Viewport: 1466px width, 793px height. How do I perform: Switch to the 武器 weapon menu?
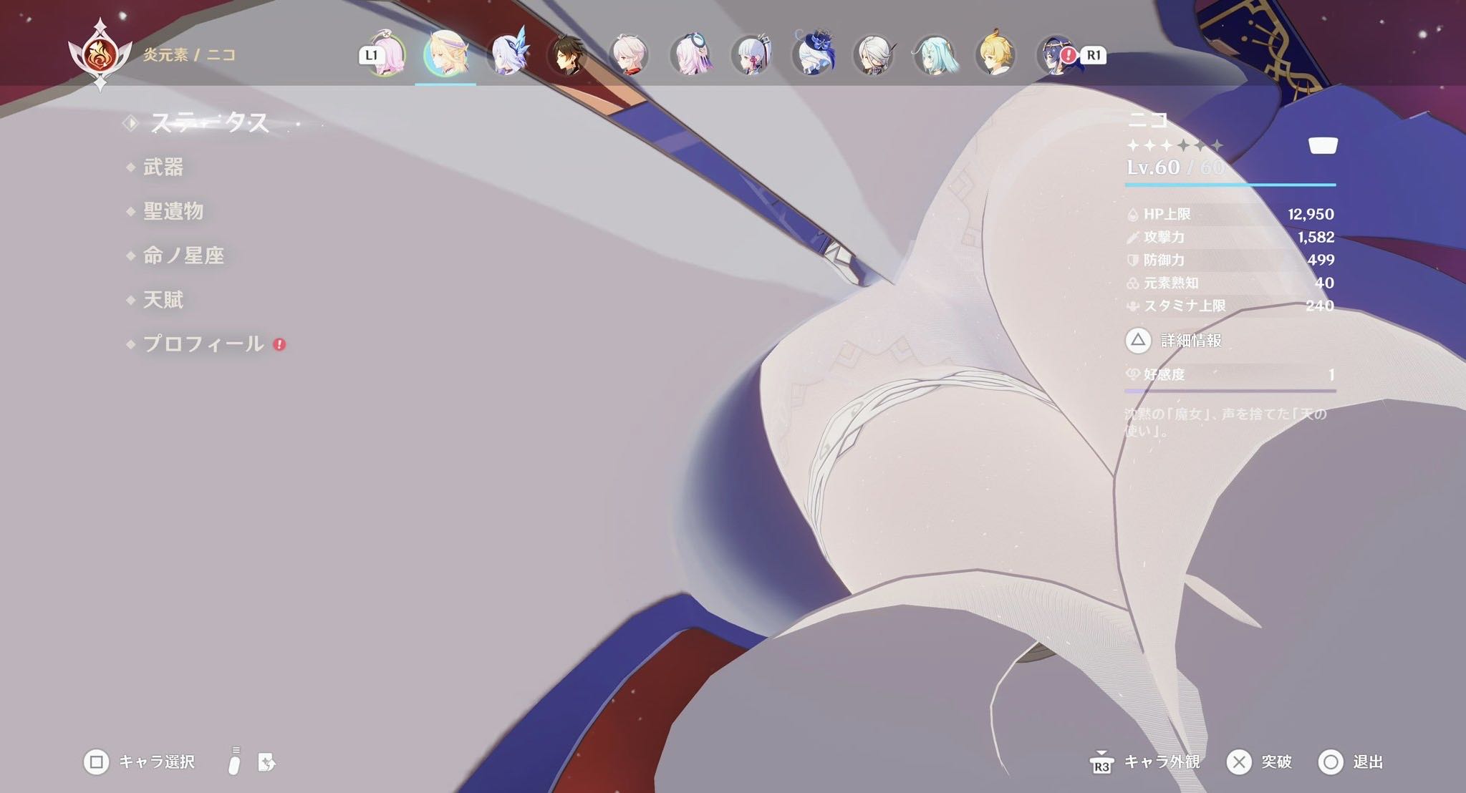163,167
